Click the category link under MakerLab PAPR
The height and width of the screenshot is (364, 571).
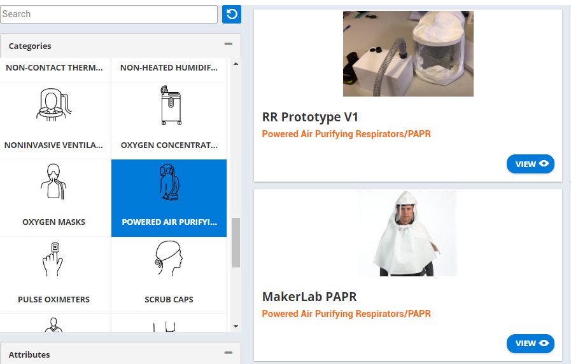click(346, 314)
